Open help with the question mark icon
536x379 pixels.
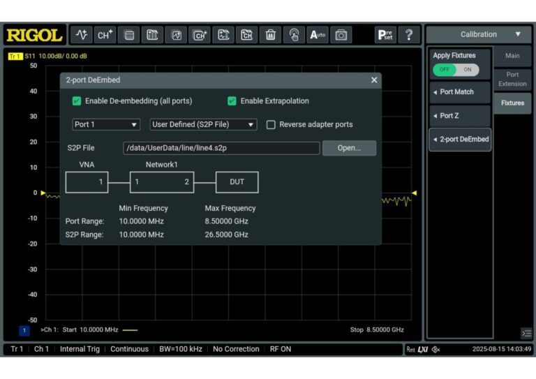tap(409, 35)
